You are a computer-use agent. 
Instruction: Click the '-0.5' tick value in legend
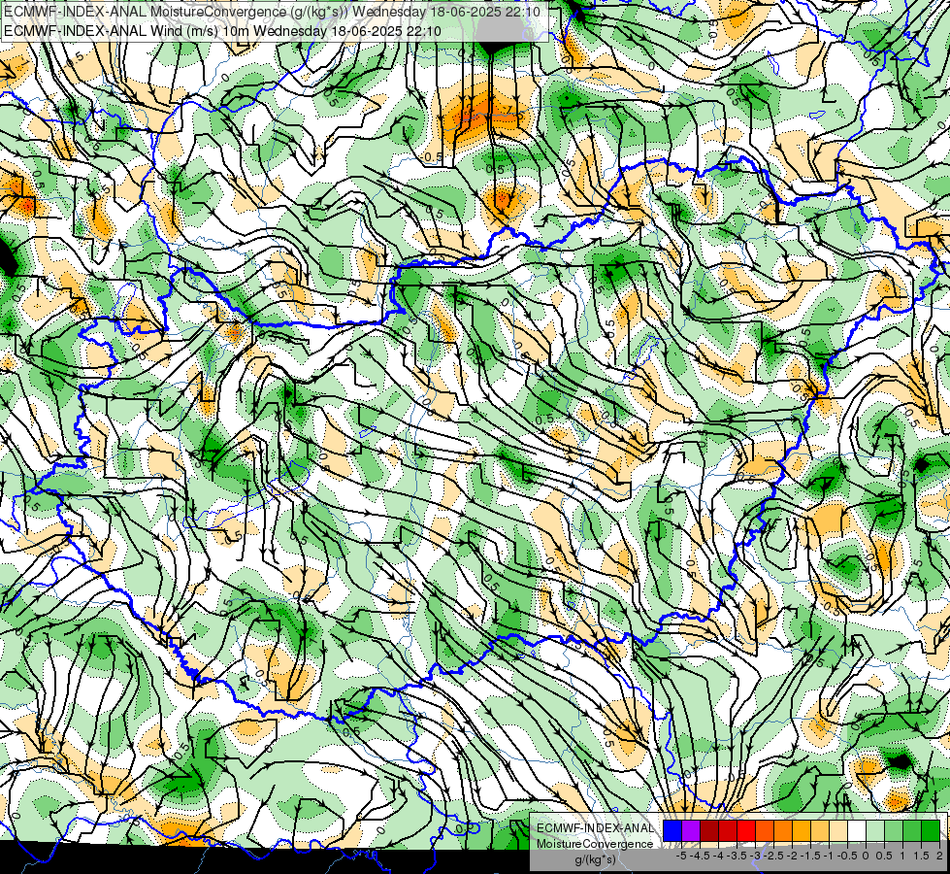pos(847,856)
